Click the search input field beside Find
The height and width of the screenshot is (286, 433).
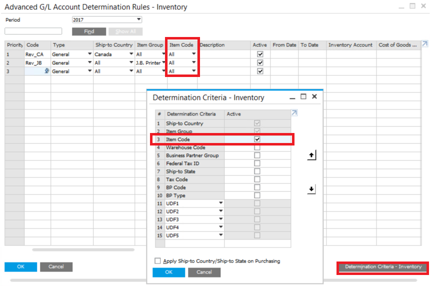[x=33, y=31]
